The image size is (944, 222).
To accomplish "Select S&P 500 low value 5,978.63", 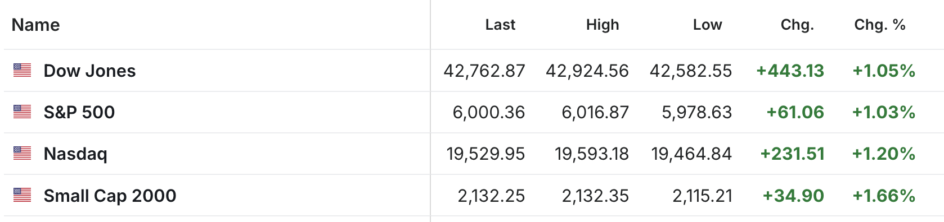I will [697, 112].
